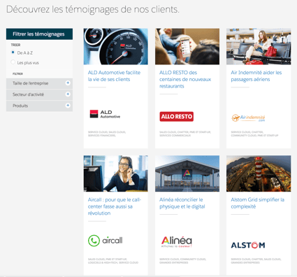
Task: Click Alinéa tags 'Service Cloud, Community Cloud'
Action: click(x=182, y=261)
